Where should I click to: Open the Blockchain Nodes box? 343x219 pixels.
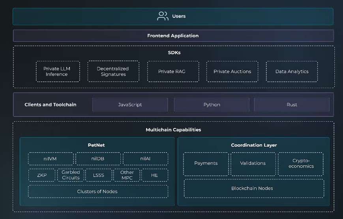point(254,189)
